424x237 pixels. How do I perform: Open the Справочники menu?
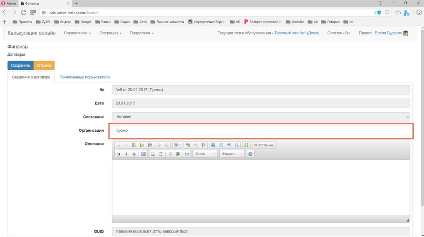click(77, 33)
